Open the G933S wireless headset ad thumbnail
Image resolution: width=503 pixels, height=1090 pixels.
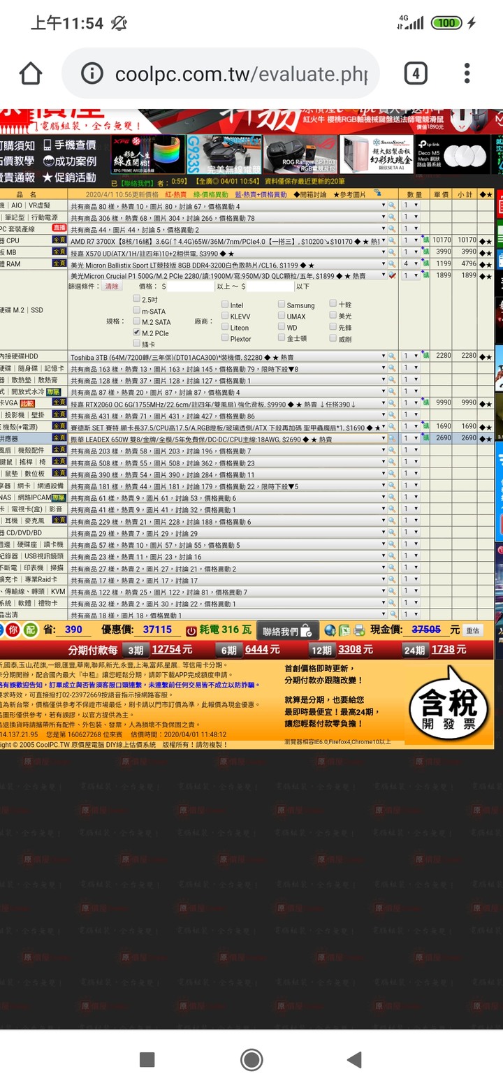[225, 154]
